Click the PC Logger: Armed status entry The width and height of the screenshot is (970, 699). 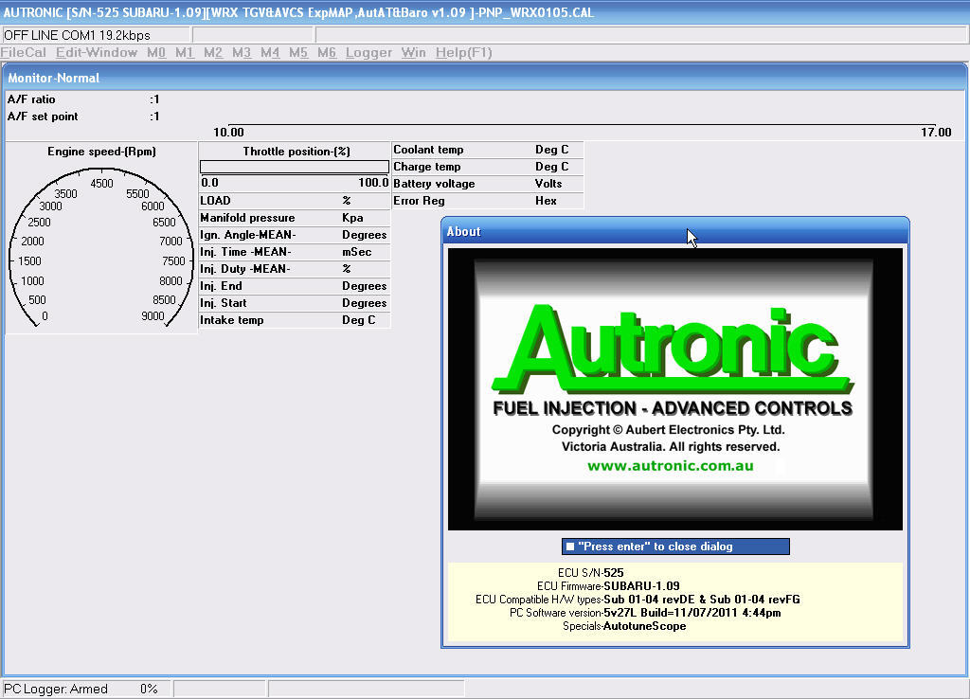point(56,689)
